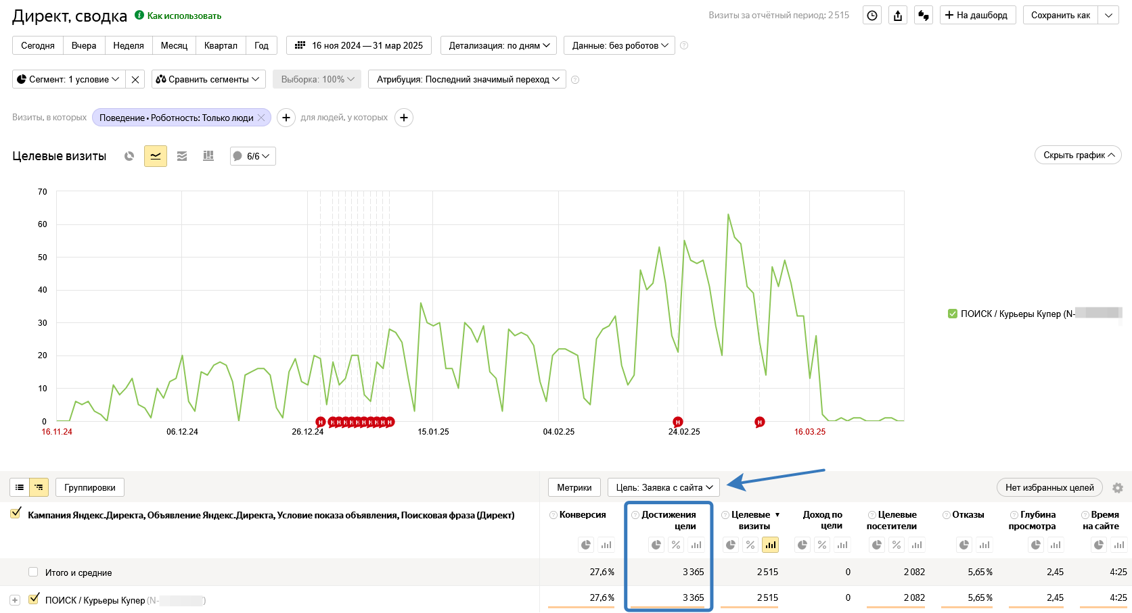Open the report history clock icon

[x=872, y=16]
